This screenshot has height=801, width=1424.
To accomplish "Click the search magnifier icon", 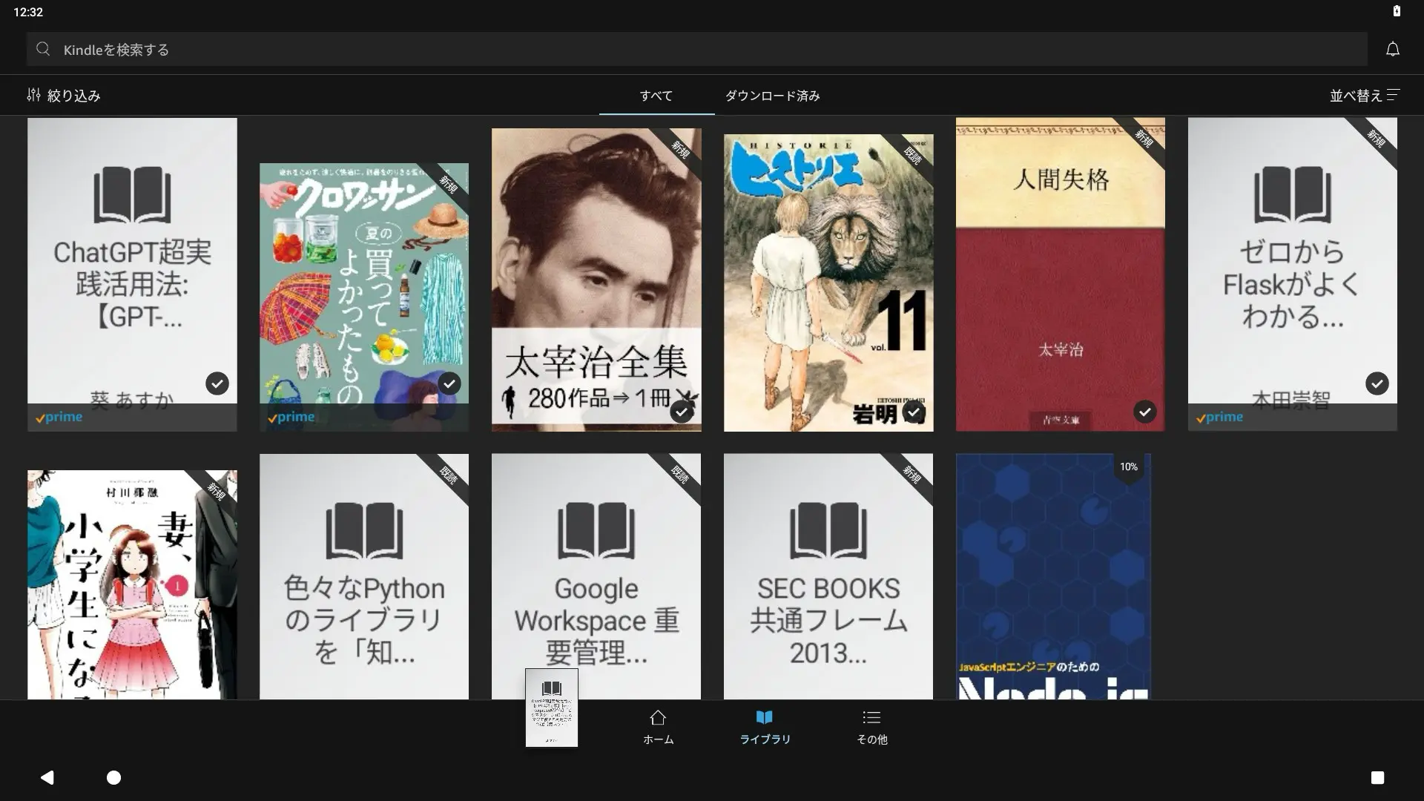I will pyautogui.click(x=43, y=49).
